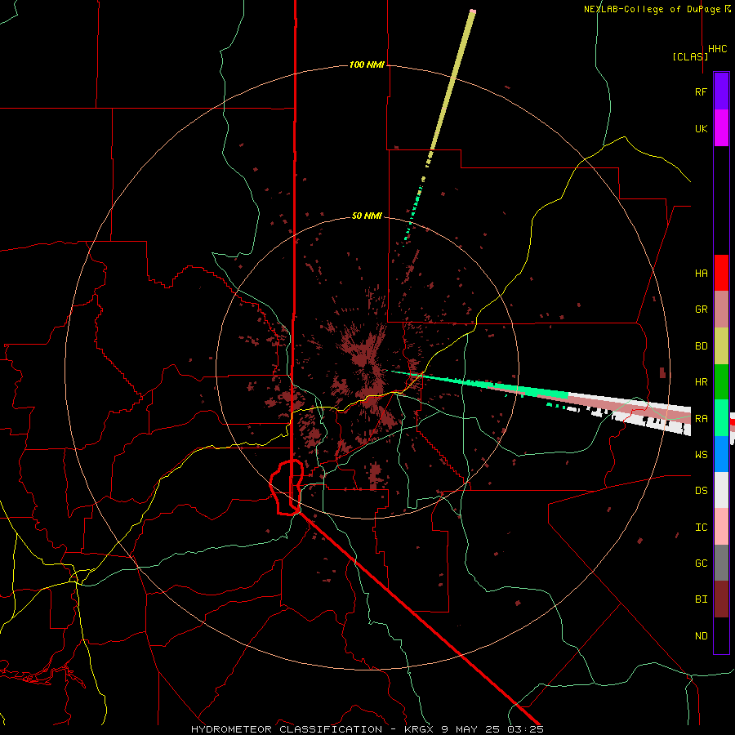
Task: Click the "ND" legend label
Action: pos(701,635)
